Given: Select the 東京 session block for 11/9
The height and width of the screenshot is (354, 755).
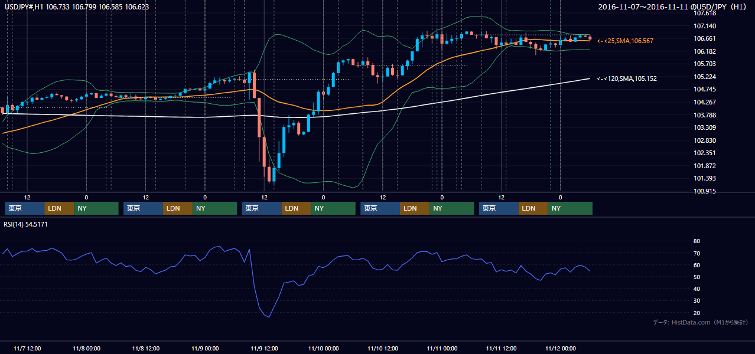Looking at the screenshot, I should click(262, 208).
